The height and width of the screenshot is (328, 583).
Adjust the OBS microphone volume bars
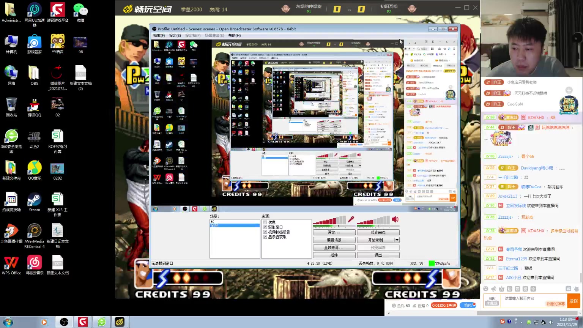coord(330,220)
